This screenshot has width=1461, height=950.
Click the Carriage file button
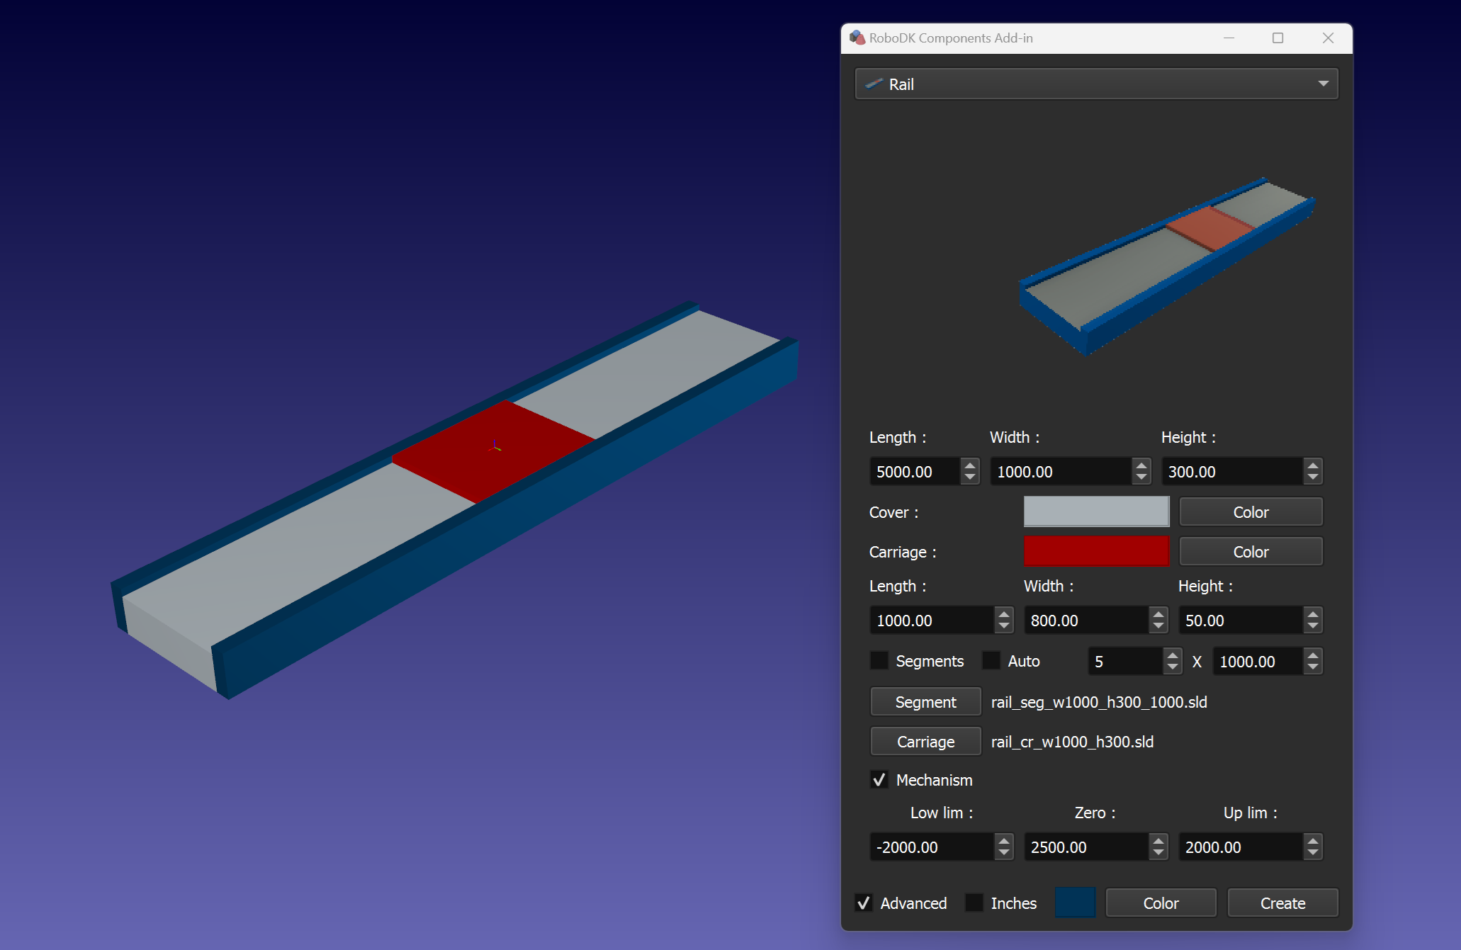tap(925, 742)
